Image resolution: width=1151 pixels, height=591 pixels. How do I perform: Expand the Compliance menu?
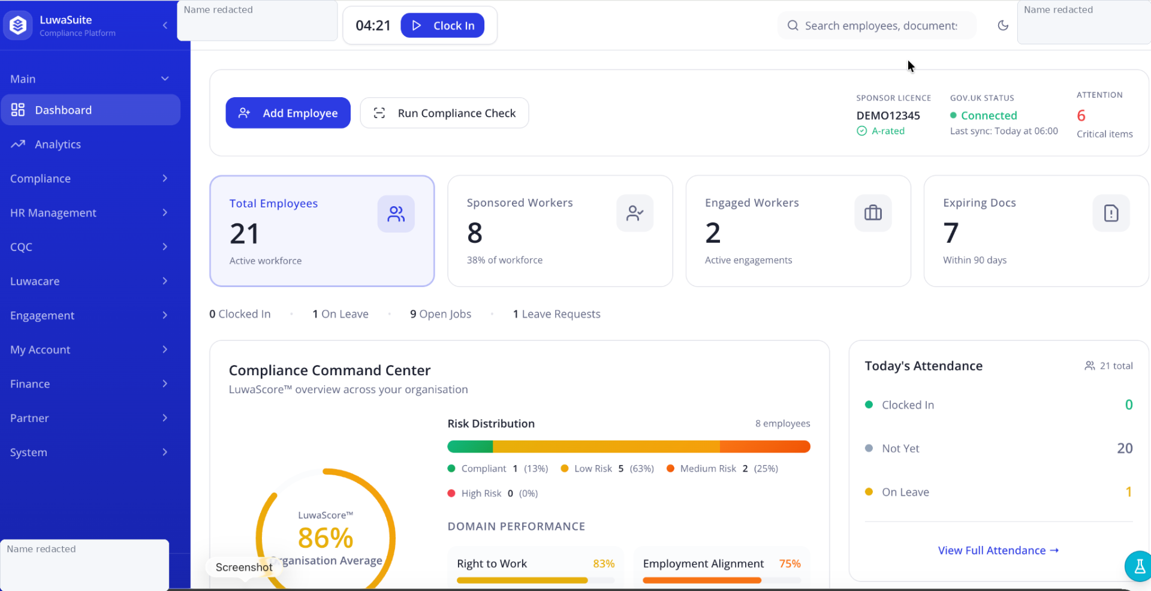tap(90, 179)
